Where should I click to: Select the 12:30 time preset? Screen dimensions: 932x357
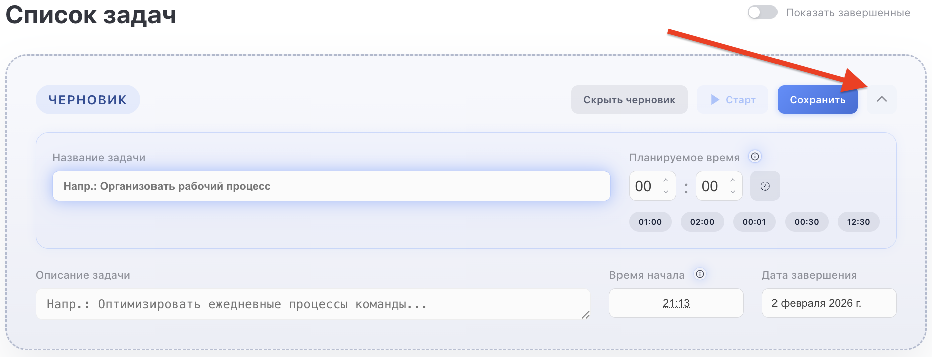pos(858,221)
